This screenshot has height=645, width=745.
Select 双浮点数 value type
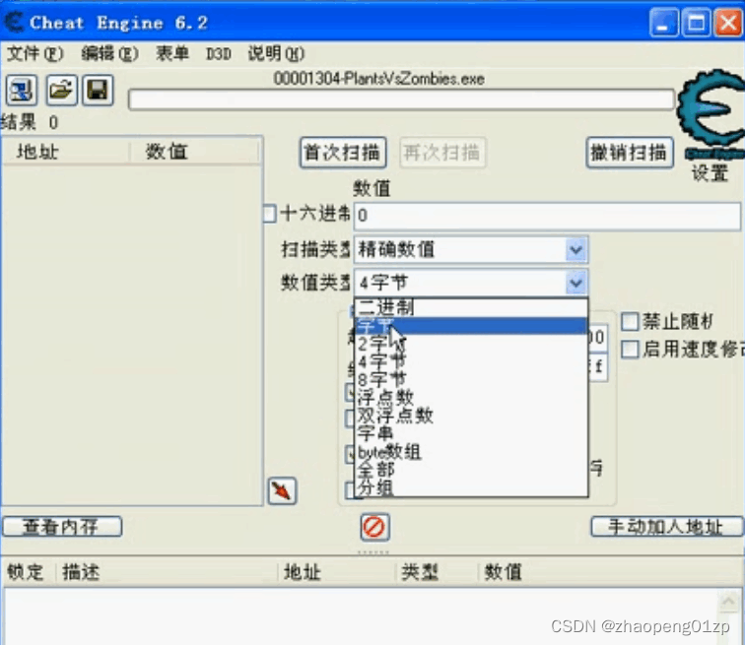[471, 416]
